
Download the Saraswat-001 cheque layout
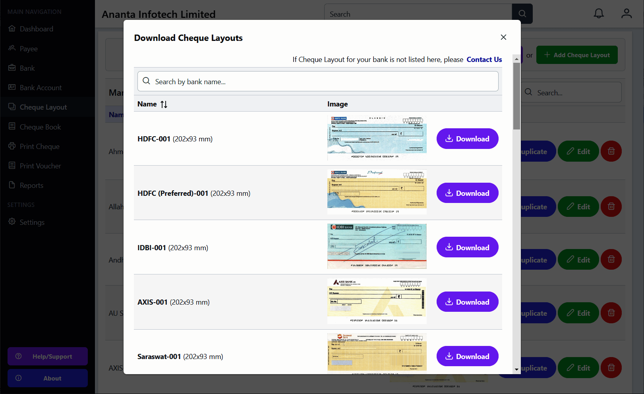point(467,356)
